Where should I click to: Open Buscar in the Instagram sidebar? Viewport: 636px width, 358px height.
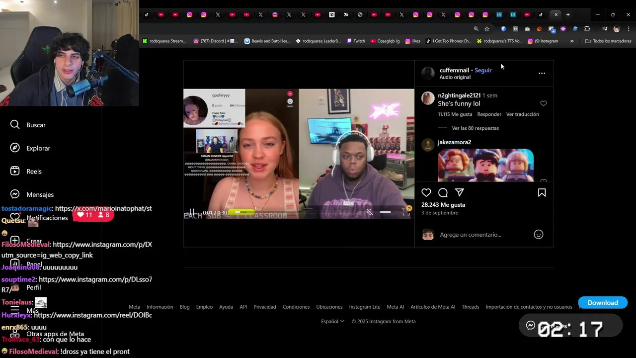pos(28,125)
